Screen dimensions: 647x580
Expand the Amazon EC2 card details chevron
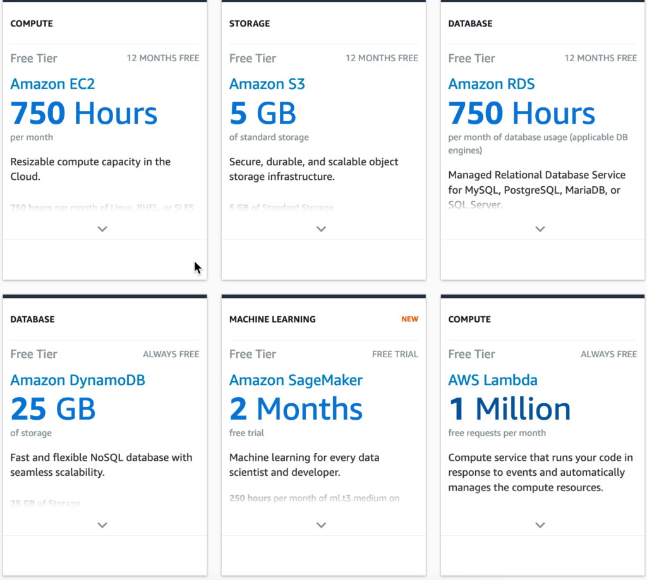(102, 229)
